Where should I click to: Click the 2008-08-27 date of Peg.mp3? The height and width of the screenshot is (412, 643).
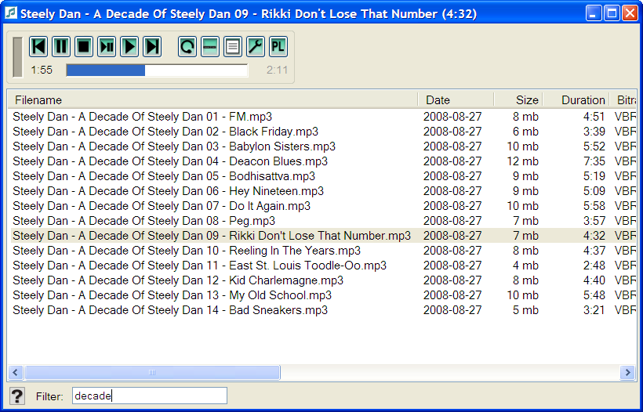tap(452, 221)
